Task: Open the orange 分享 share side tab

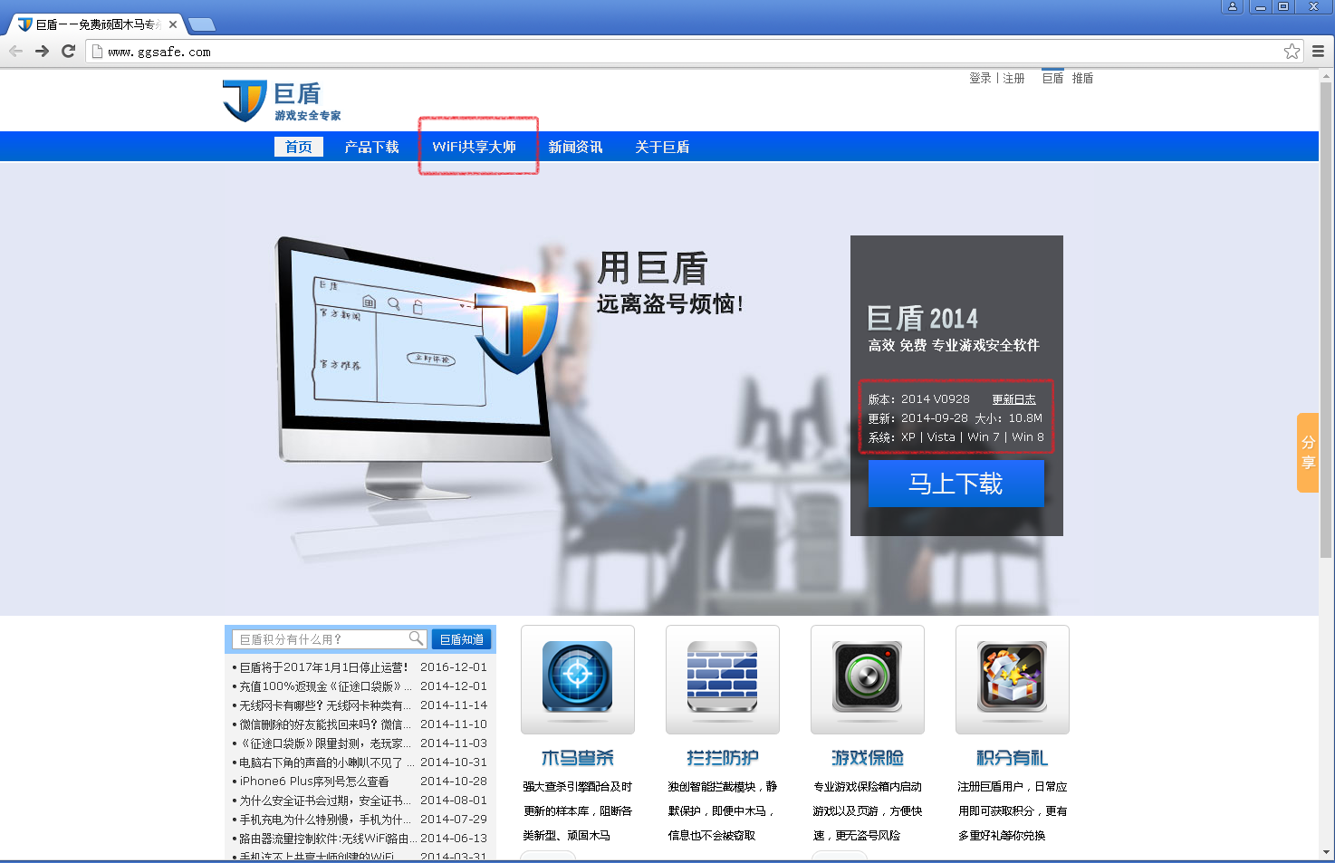Action: (1307, 452)
